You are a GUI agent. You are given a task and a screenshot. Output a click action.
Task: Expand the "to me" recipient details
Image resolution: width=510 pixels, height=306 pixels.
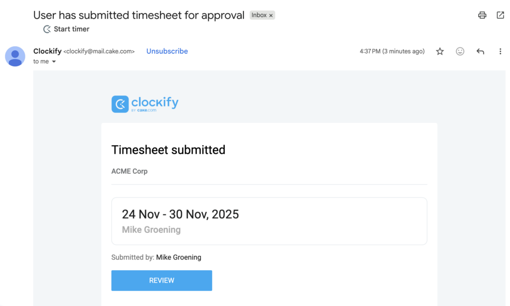(x=54, y=62)
